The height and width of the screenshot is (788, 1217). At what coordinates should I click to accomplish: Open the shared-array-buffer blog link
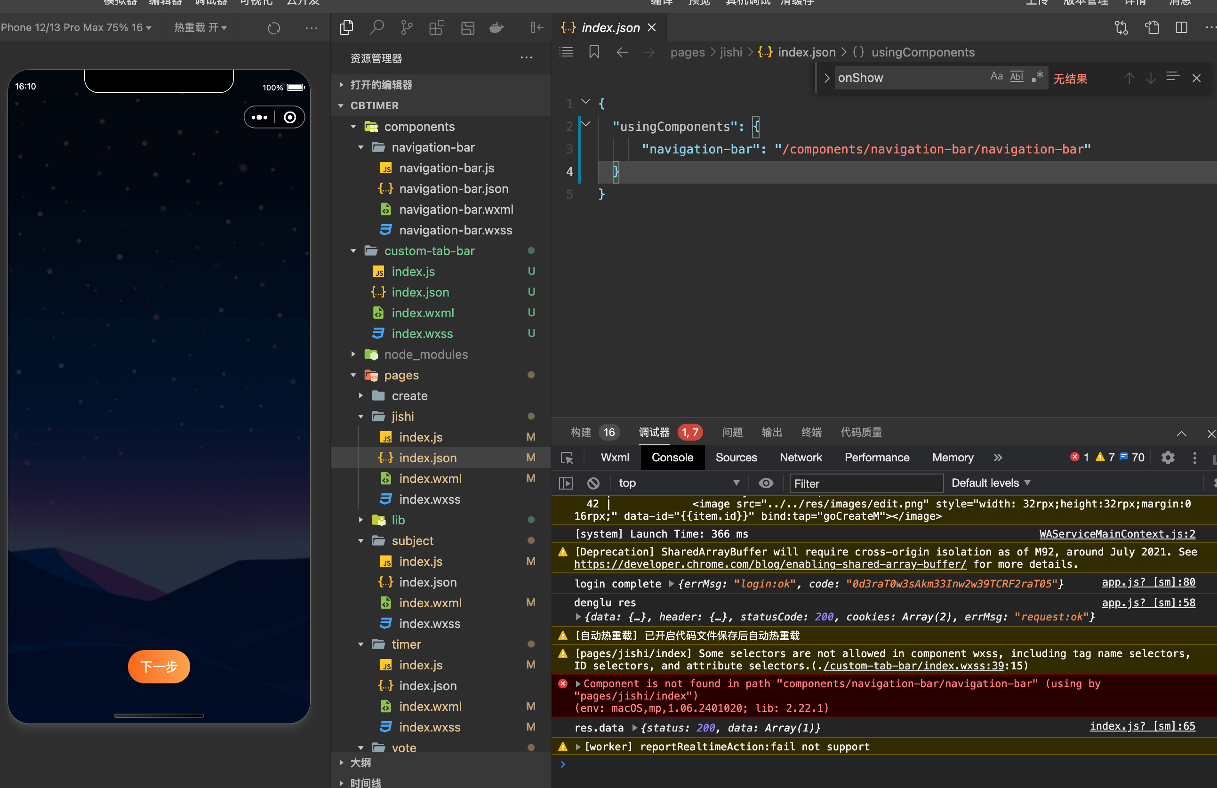770,564
